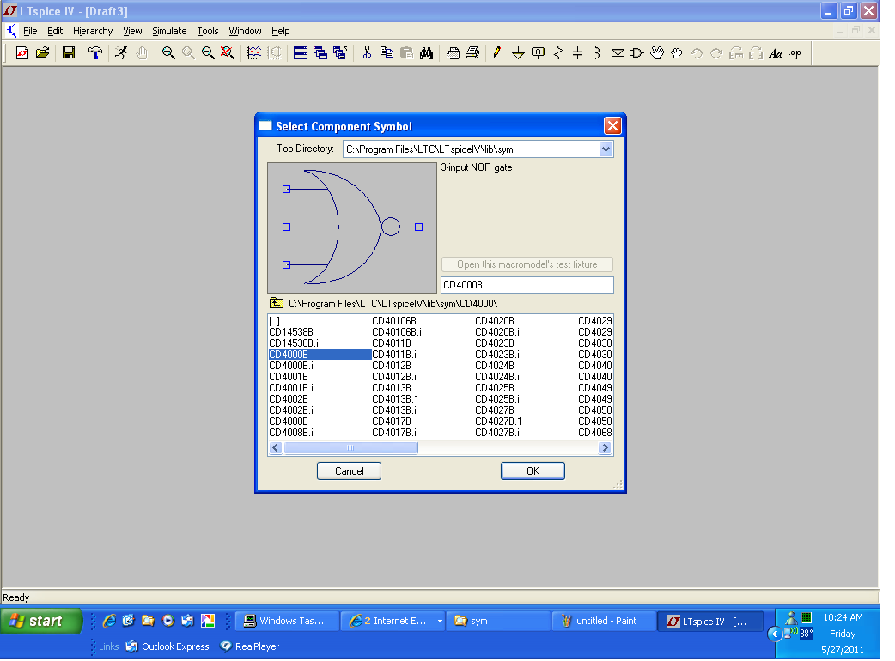
Task: Select CD4000B.i in the symbol list
Action: click(x=291, y=366)
